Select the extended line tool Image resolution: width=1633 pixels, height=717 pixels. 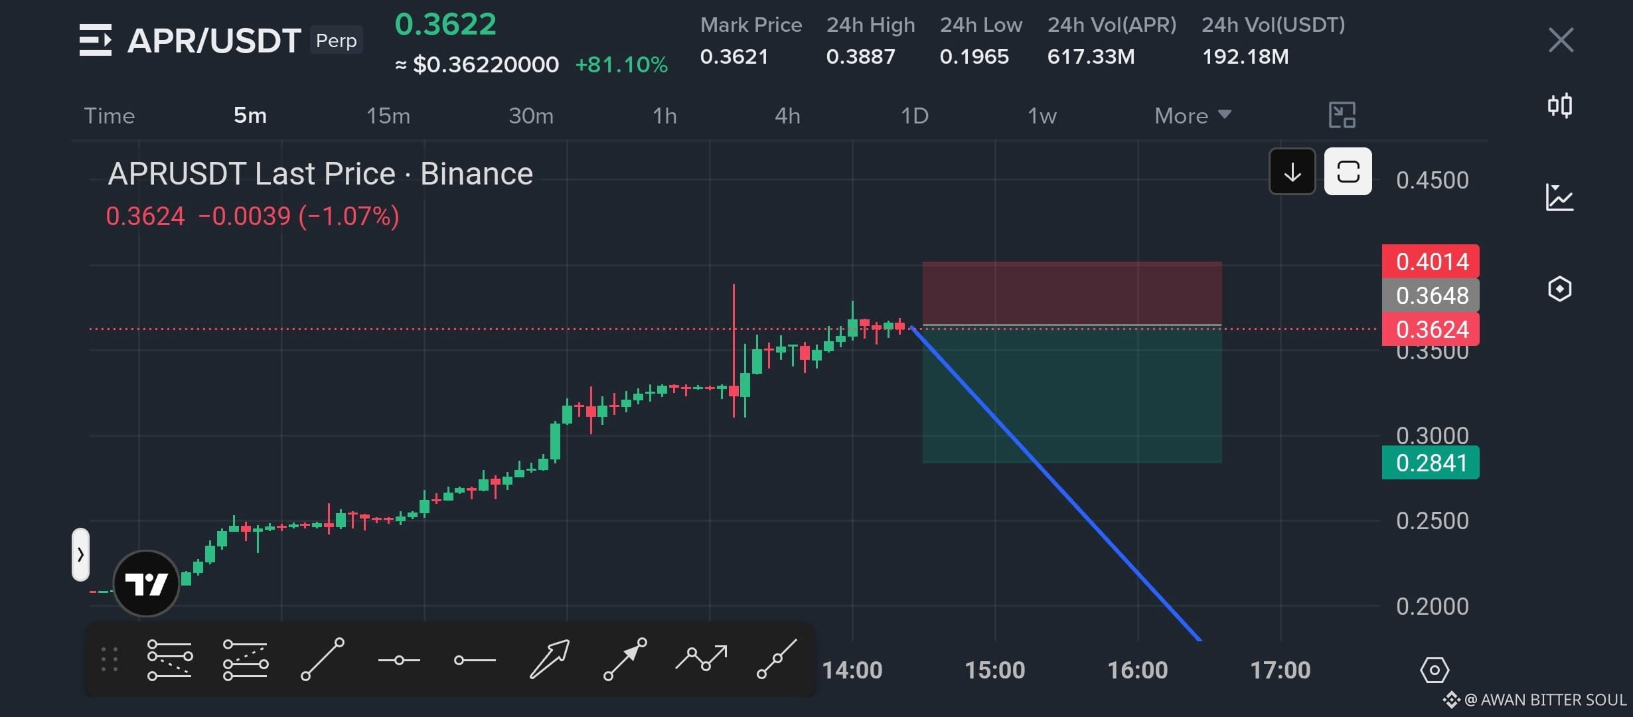point(777,659)
